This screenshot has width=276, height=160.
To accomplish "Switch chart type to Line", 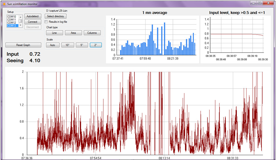I will coord(54,33).
